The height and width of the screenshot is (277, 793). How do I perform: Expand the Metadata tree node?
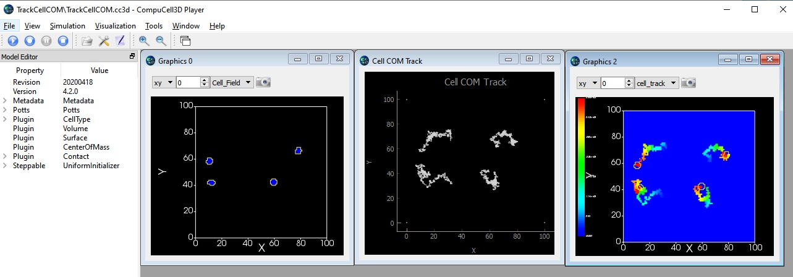coord(5,101)
